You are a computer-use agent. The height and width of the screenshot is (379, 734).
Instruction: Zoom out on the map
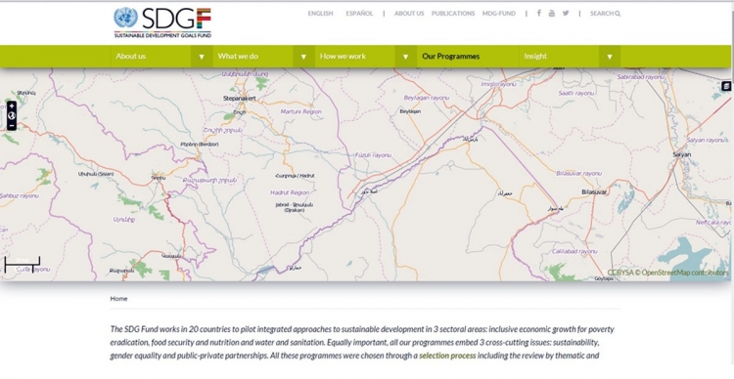tap(12, 125)
